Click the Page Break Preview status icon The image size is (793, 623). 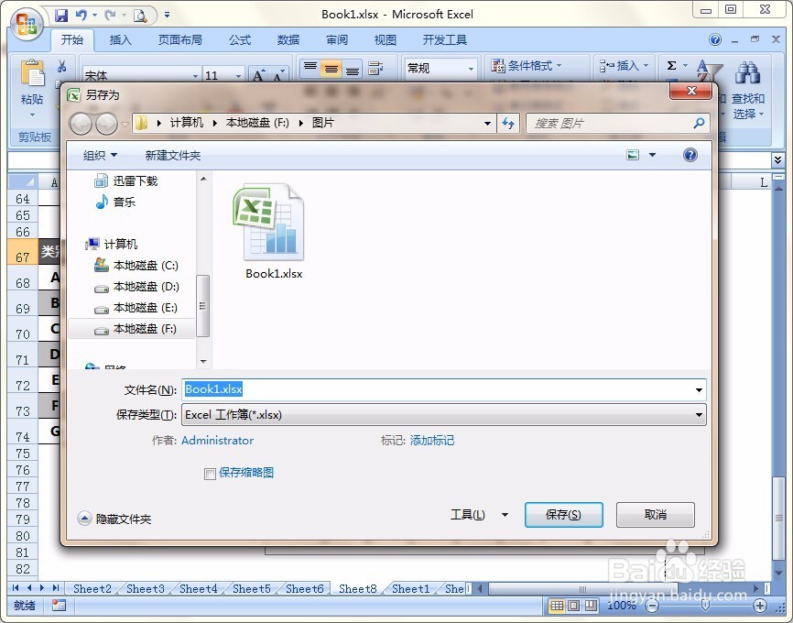[591, 606]
